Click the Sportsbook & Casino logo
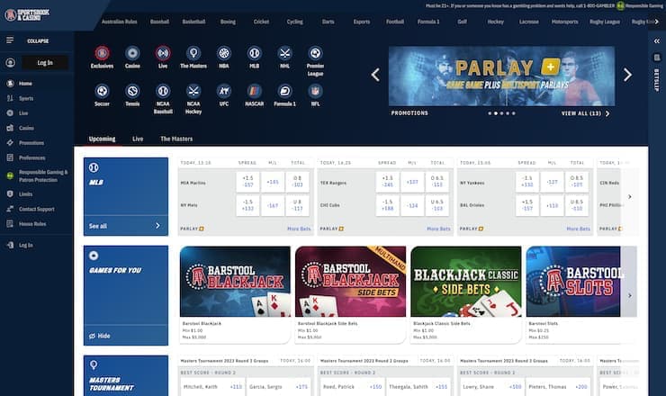This screenshot has height=396, width=666. (27, 15)
